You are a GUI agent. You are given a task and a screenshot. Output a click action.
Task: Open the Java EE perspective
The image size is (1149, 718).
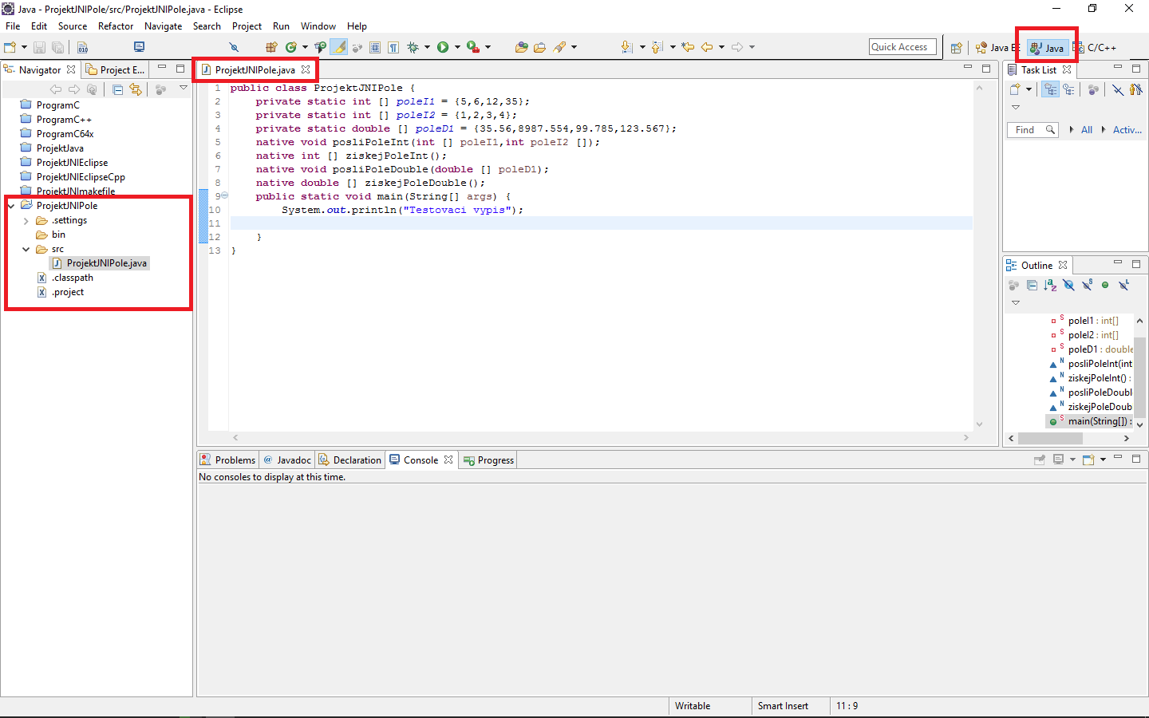(997, 47)
